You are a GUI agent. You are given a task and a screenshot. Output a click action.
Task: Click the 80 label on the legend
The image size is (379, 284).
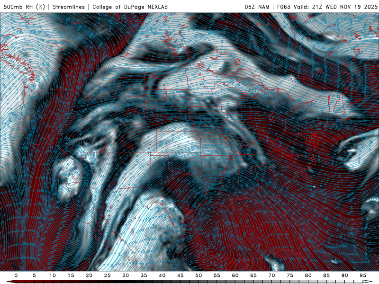[308, 275]
